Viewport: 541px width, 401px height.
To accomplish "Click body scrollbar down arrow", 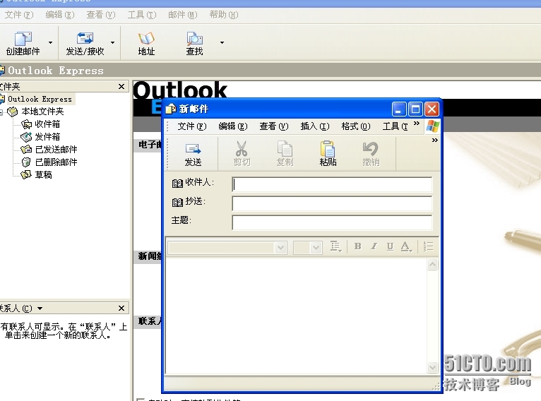I will click(x=433, y=367).
